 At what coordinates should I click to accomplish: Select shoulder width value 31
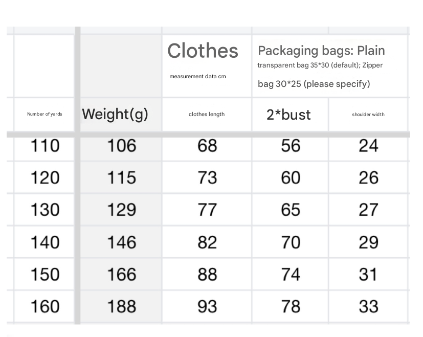tap(368, 274)
